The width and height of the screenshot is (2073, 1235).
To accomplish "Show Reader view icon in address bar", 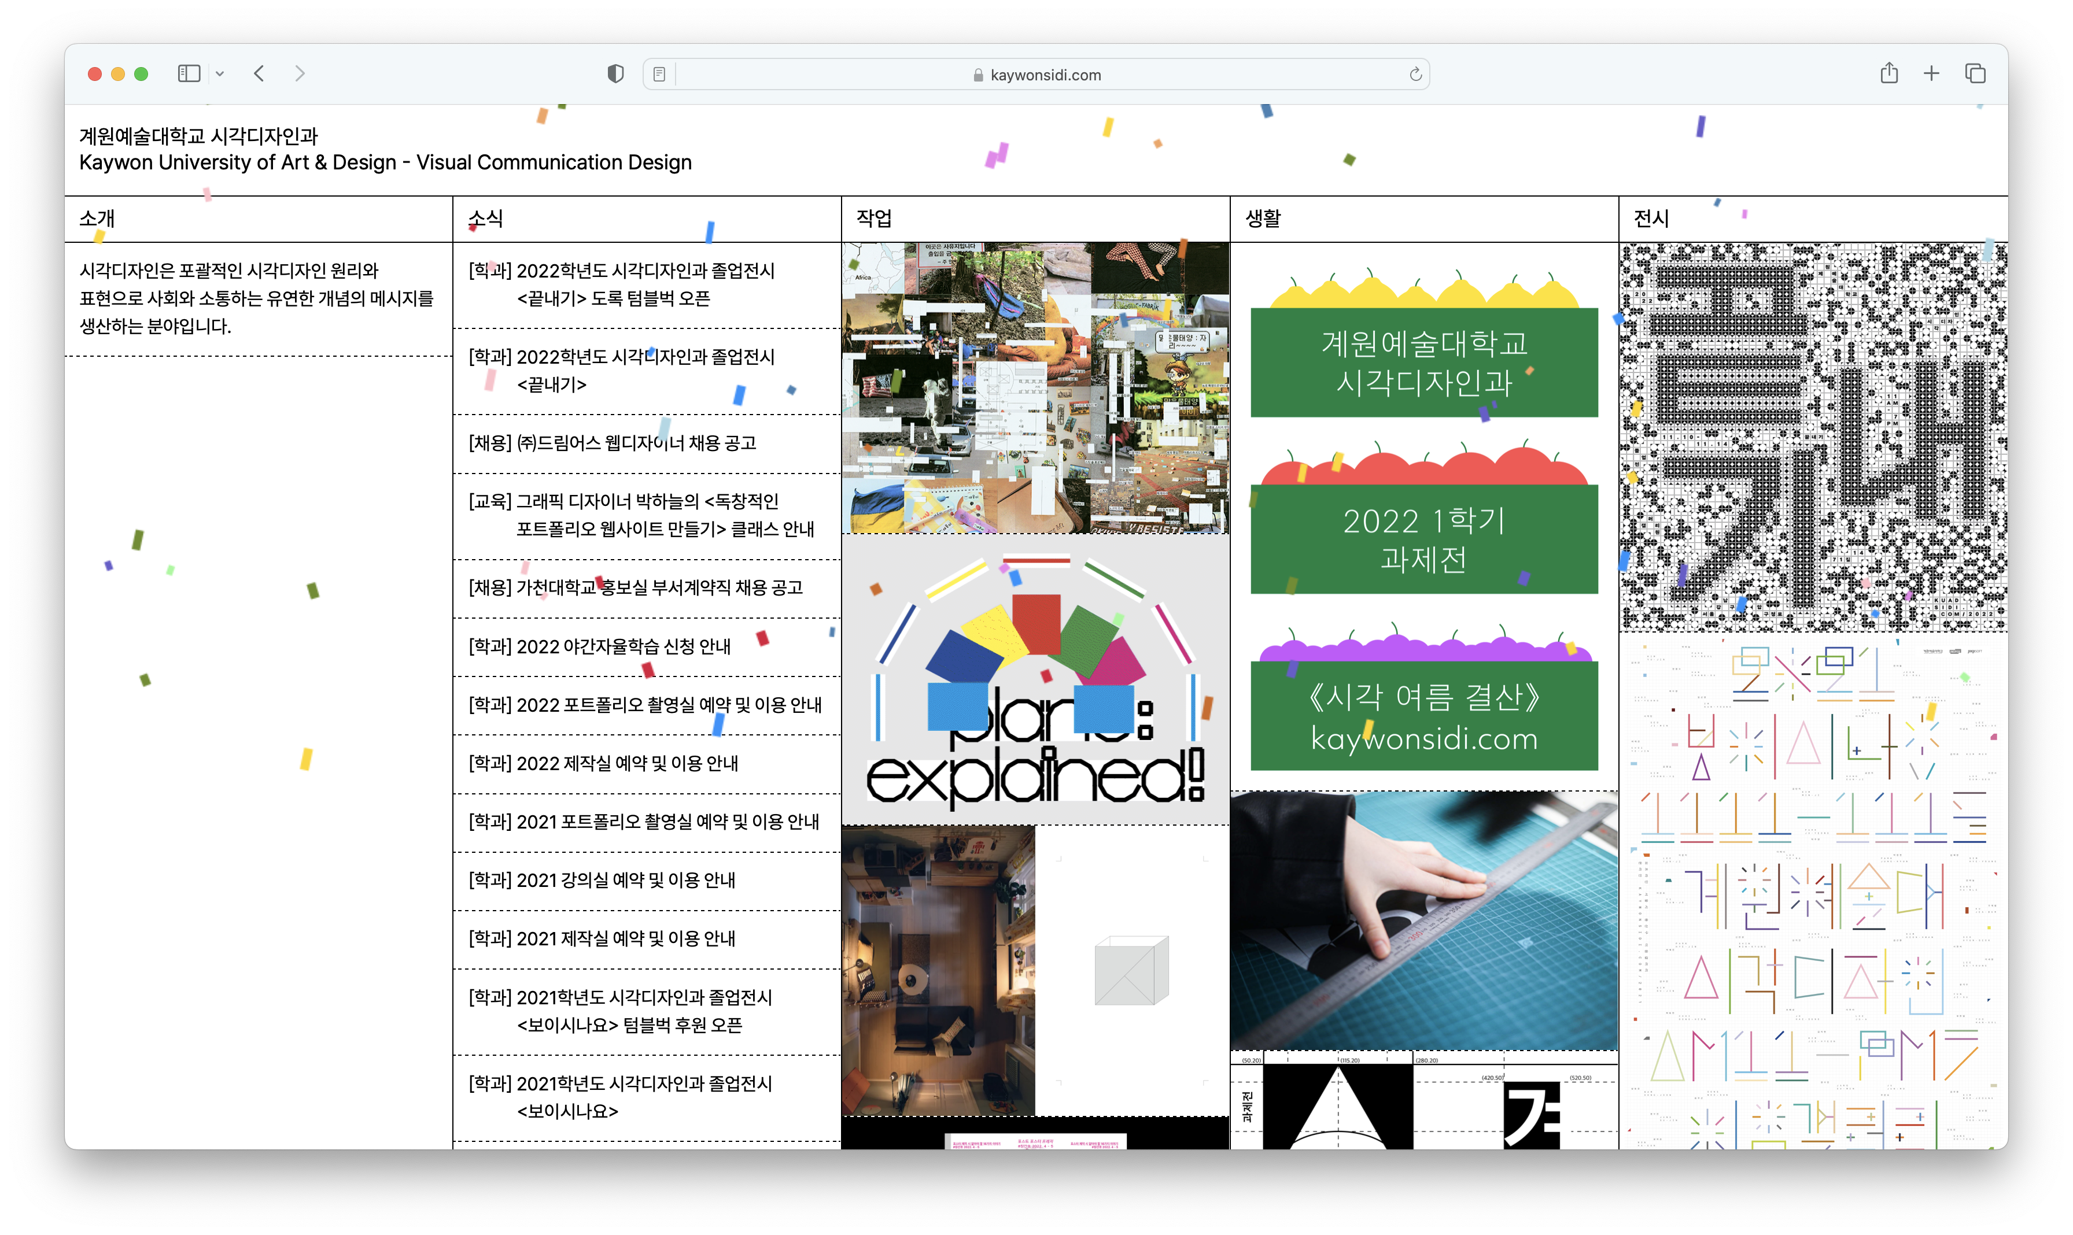I will (659, 75).
